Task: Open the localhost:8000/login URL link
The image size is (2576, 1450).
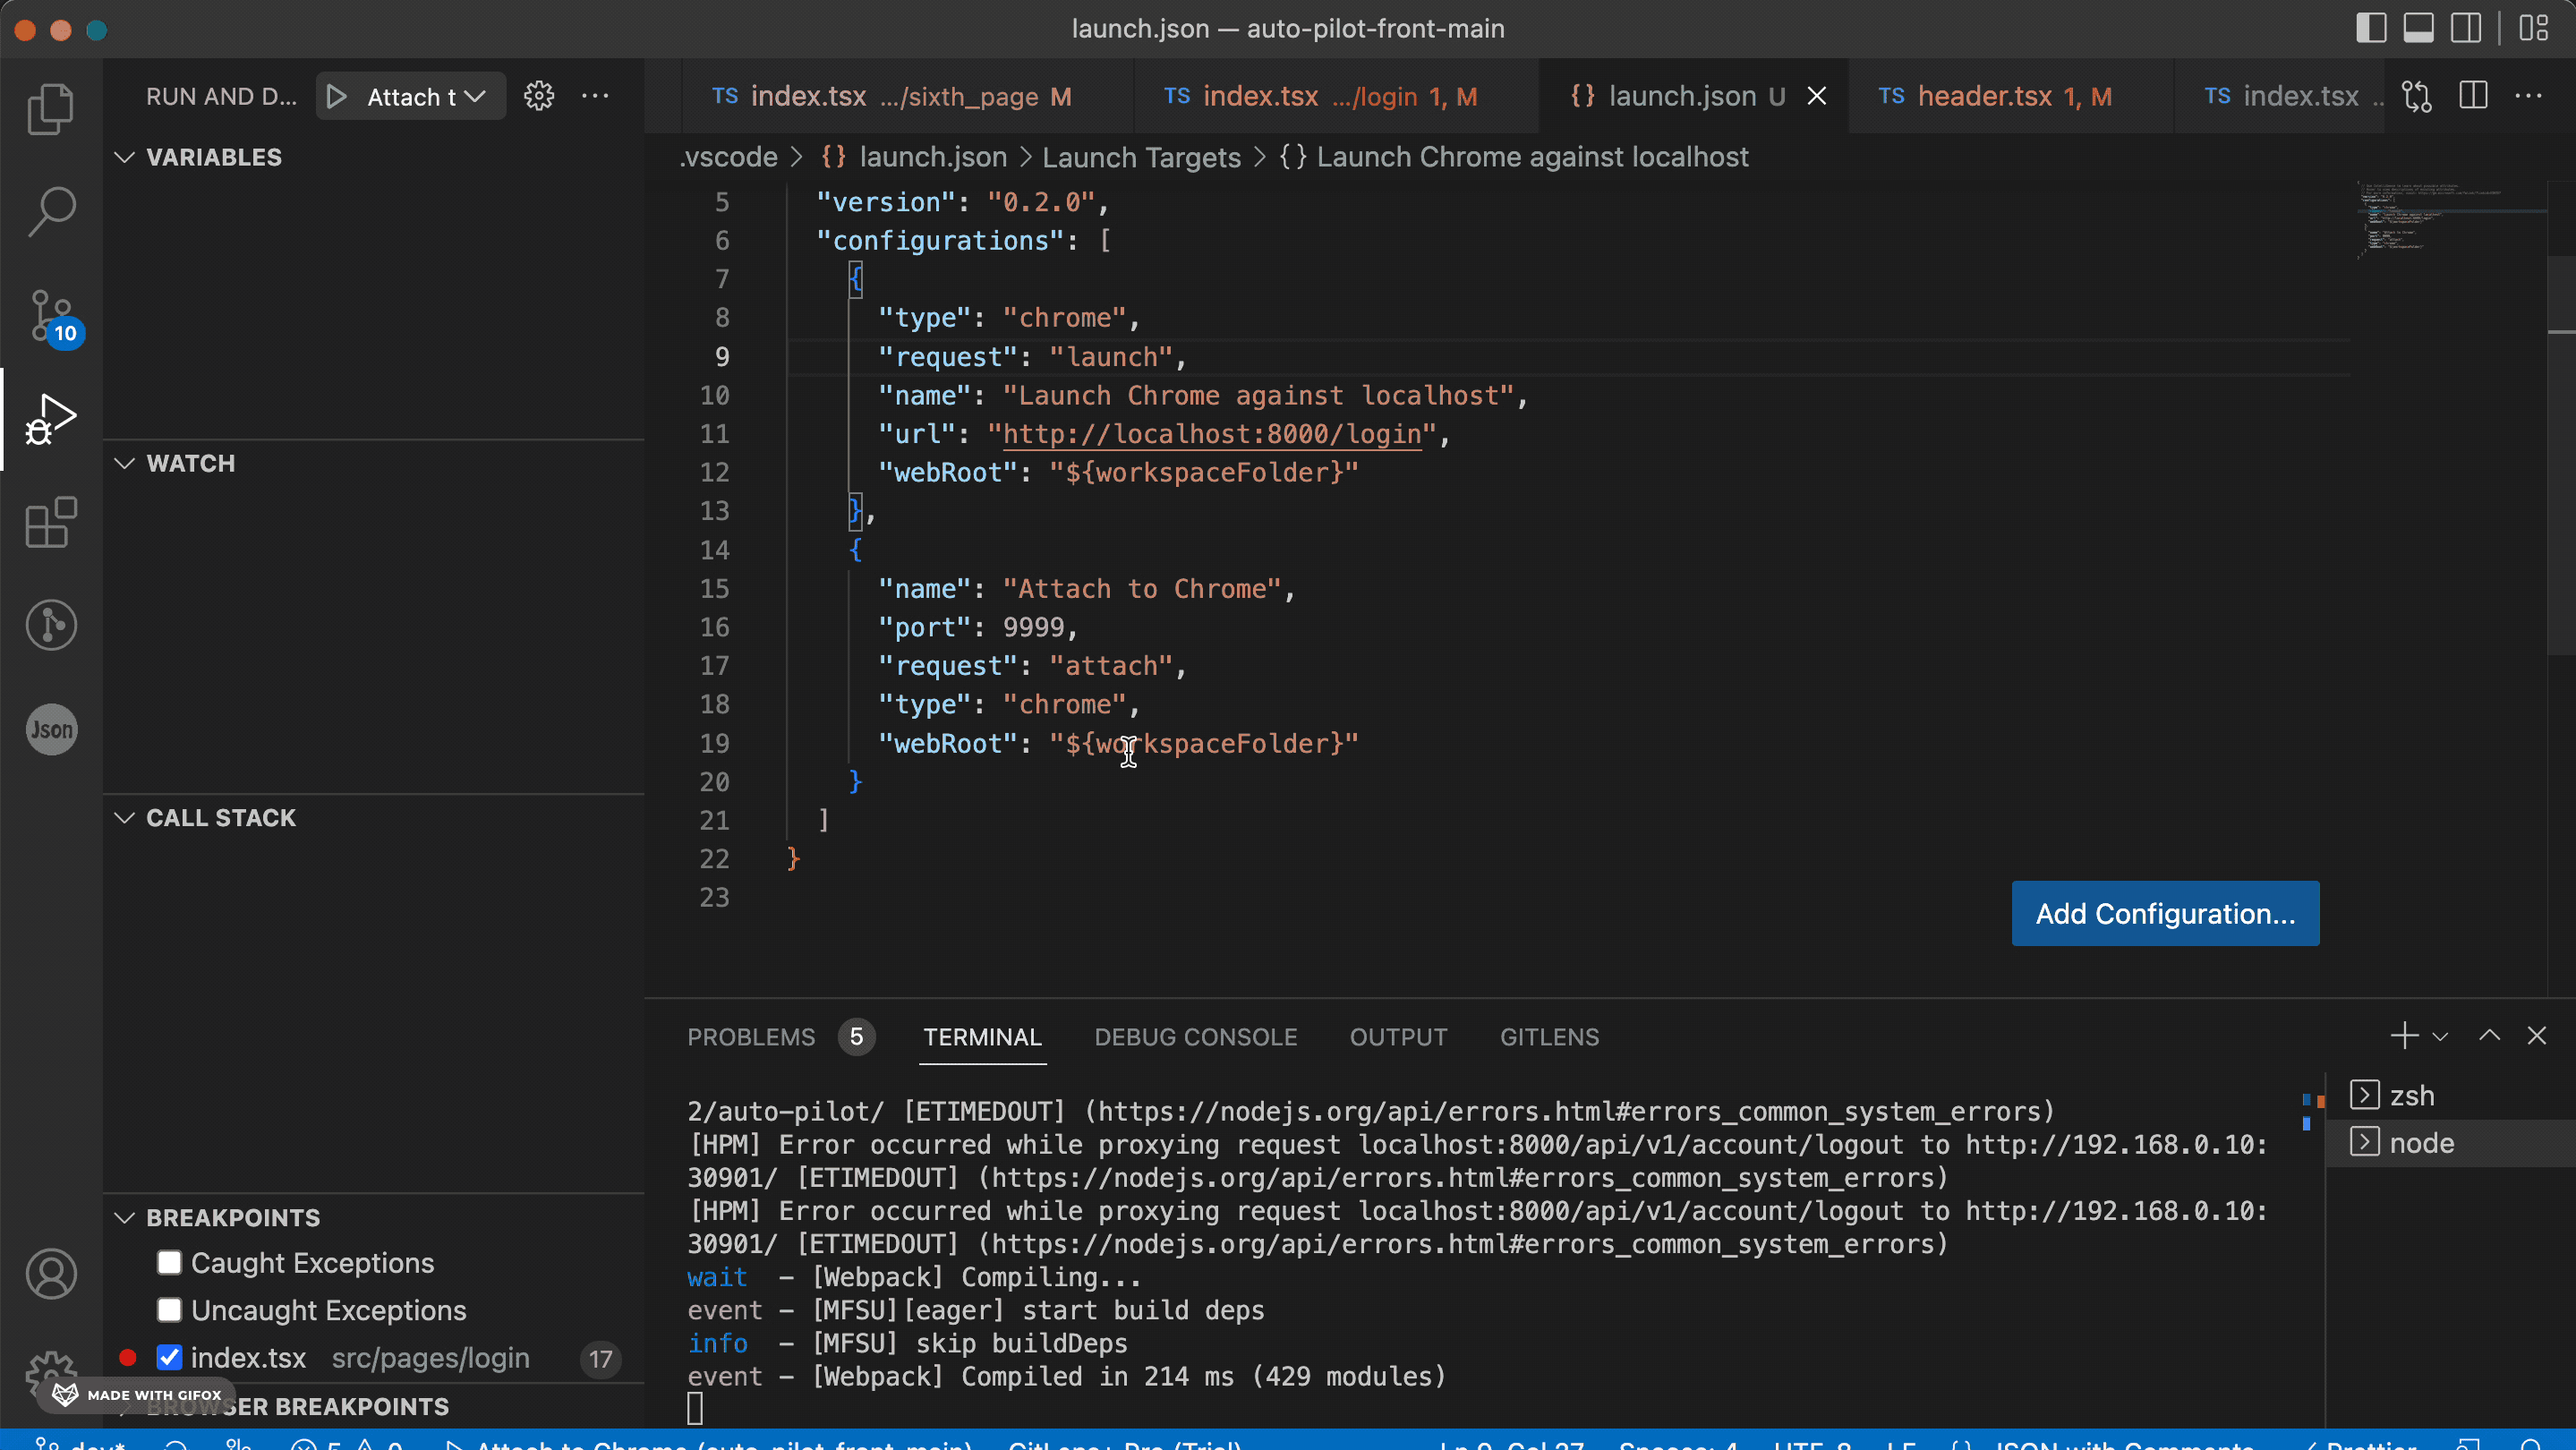Action: point(1212,434)
